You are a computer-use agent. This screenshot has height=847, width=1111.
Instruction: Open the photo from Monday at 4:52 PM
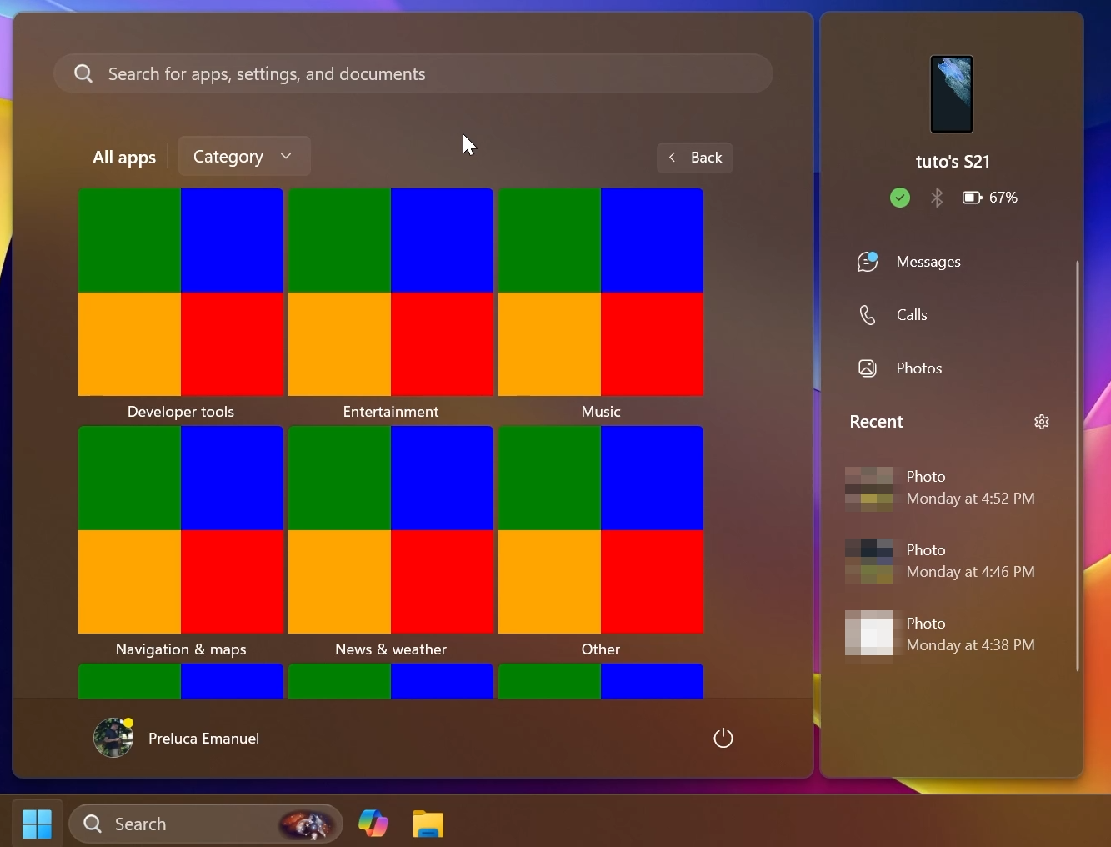[942, 488]
